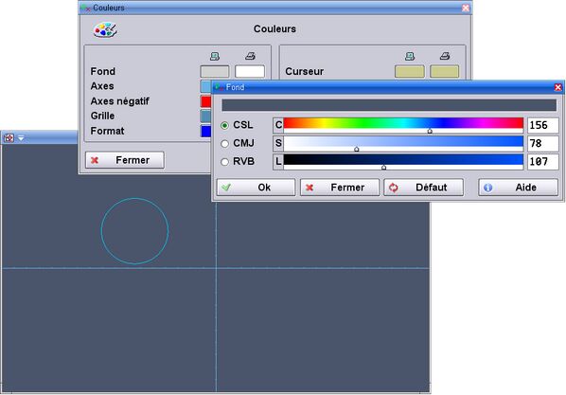This screenshot has width=566, height=395.
Task: Select the CSL color model radio button
Action: click(x=224, y=125)
